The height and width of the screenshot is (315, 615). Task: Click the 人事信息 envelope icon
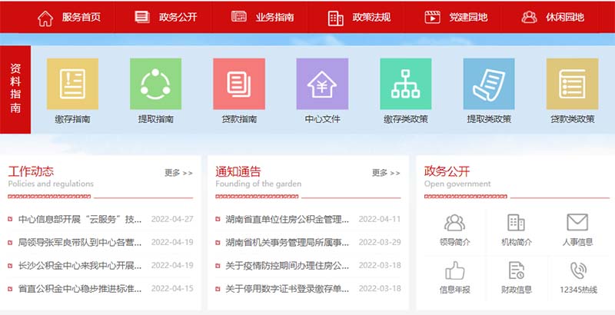[x=577, y=222]
